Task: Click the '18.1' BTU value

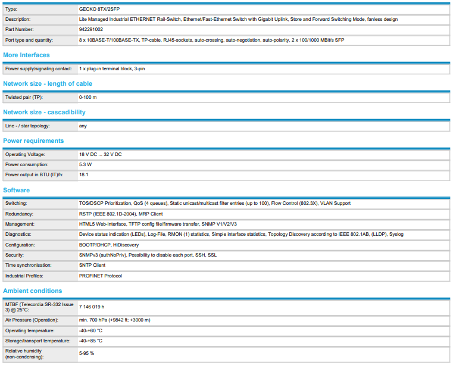Action: (83, 175)
